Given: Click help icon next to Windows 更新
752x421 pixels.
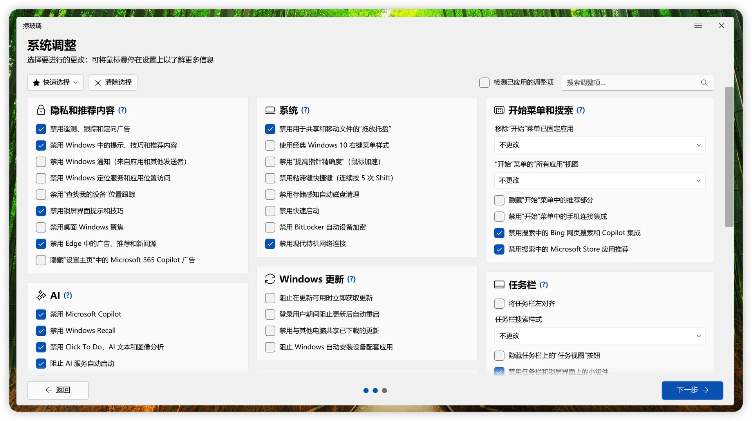Looking at the screenshot, I should coord(351,279).
